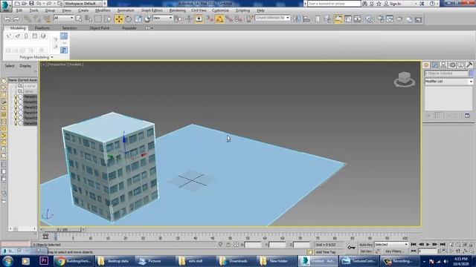The image size is (476, 267).
Task: Click the object color swatch in the Modify panel
Action: [x=471, y=73]
